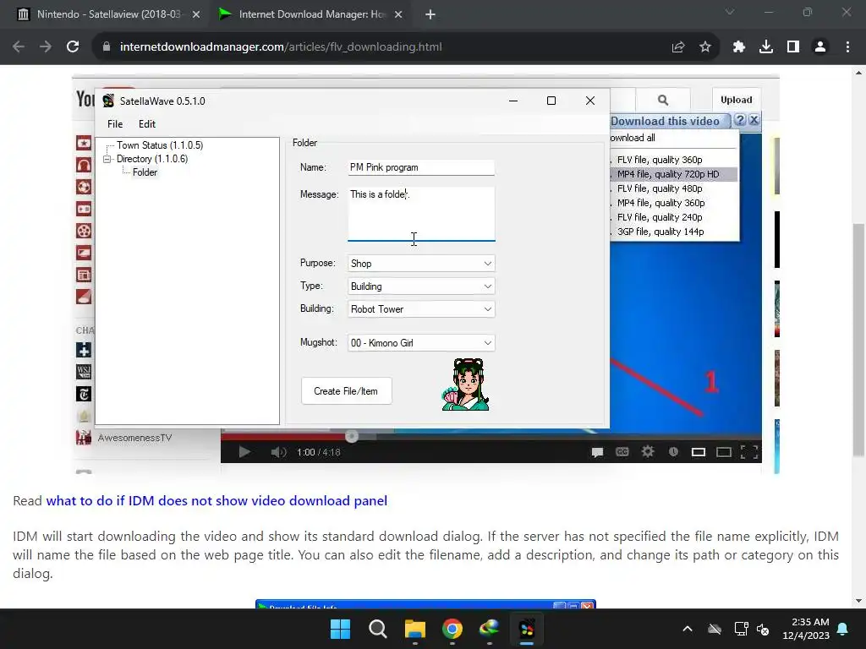
Task: Select 3GP file, quality 144p option
Action: (660, 232)
